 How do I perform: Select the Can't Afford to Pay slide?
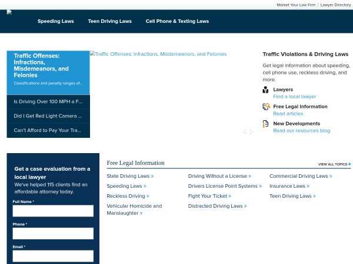[x=48, y=130]
